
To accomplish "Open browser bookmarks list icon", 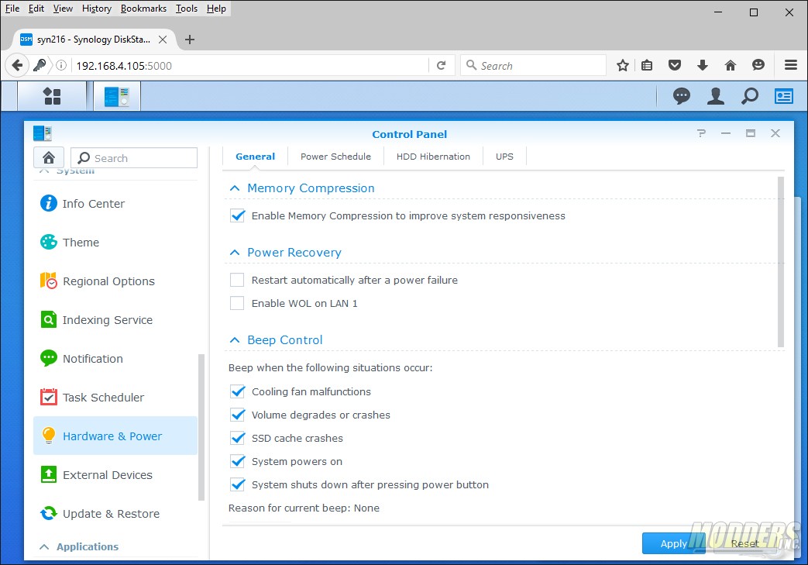I will pos(647,65).
